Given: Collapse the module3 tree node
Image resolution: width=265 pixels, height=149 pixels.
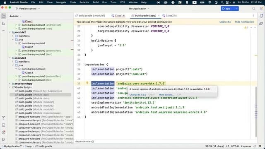Looking at the screenshot, I should 10,58.
